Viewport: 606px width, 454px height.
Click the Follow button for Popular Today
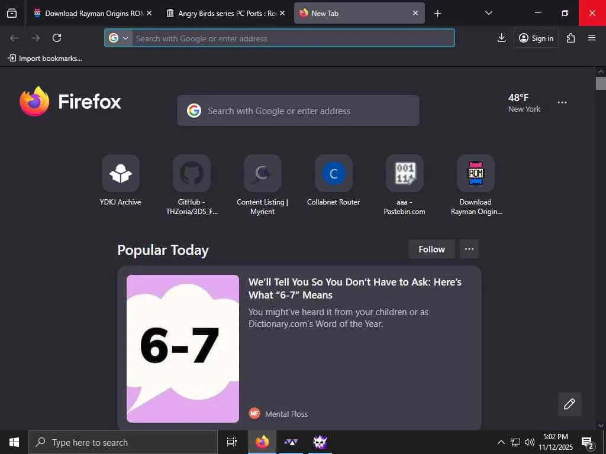pyautogui.click(x=431, y=249)
